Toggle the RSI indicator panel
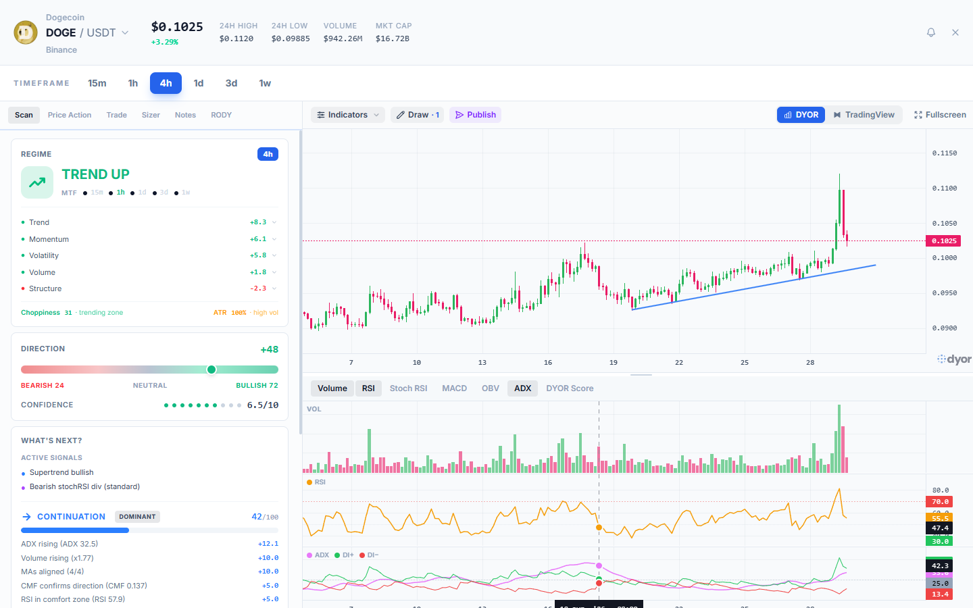The image size is (973, 608). coord(368,388)
